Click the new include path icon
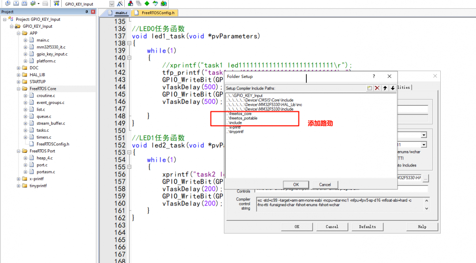Screen dimensions: 476x263 tap(369, 88)
